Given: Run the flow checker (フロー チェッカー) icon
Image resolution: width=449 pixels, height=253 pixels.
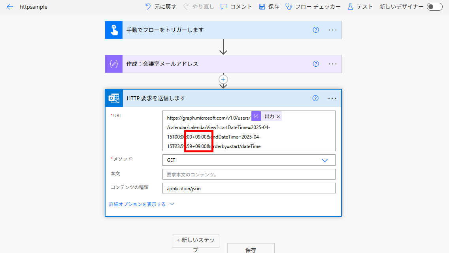Looking at the screenshot, I should coord(289,6).
